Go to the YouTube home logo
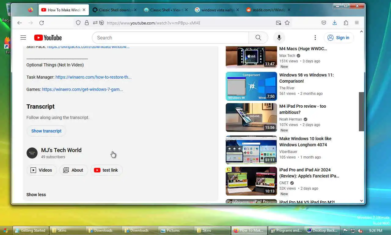The height and width of the screenshot is (235, 391). 48,38
